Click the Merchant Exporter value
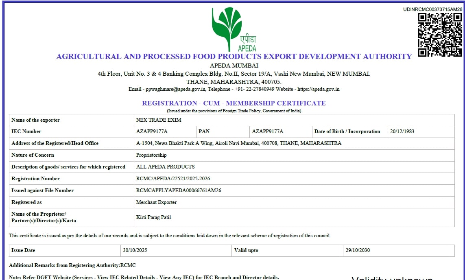Viewport: 465px width, 280px height. pos(156,202)
